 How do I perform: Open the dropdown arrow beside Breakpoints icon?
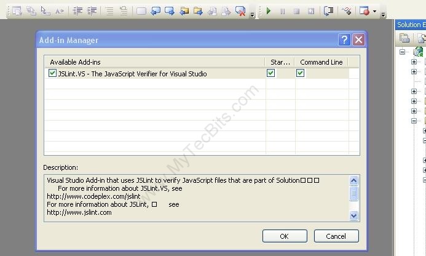pos(374,11)
